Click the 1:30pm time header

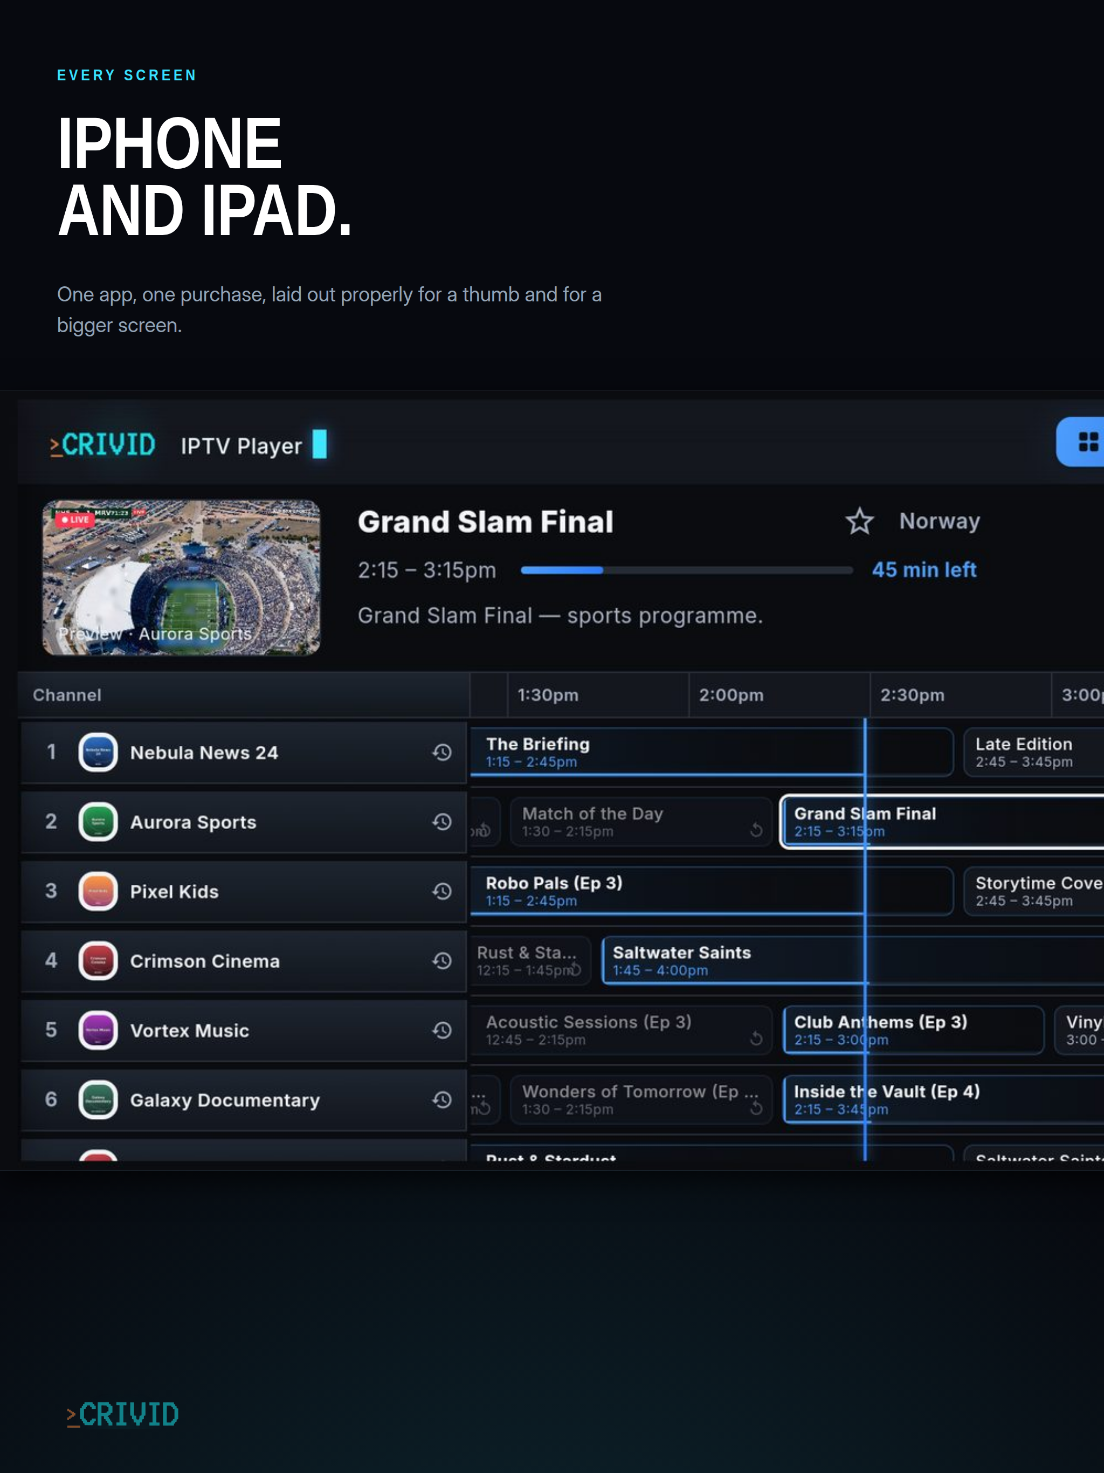tap(548, 694)
